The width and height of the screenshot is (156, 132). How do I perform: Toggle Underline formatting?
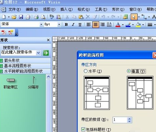pos(80,24)
